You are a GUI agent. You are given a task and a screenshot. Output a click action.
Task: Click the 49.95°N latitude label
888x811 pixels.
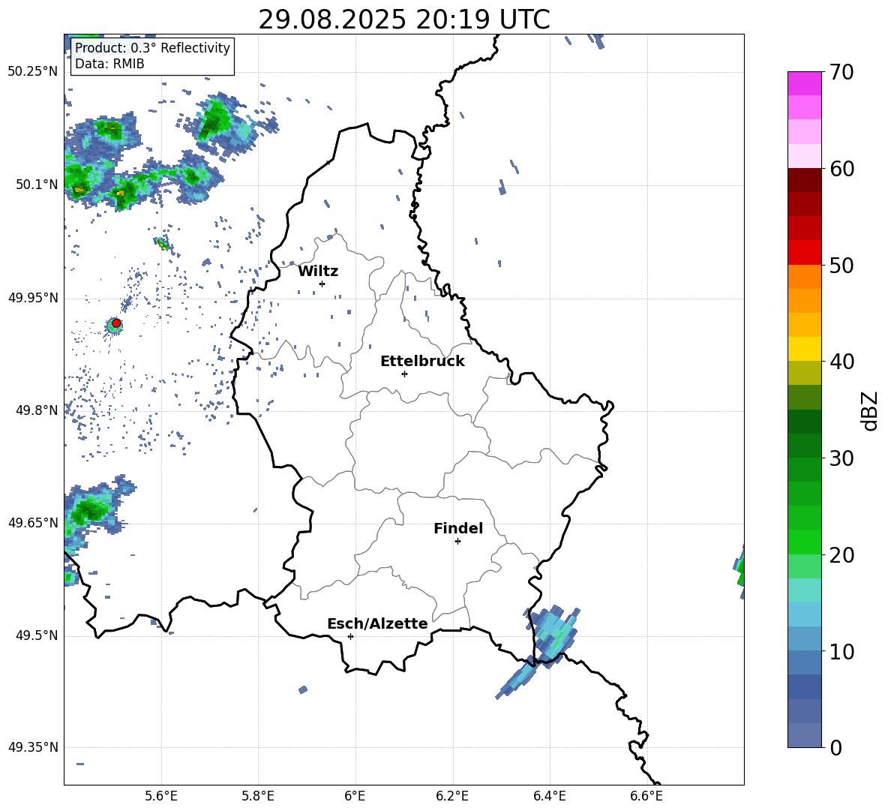point(33,298)
